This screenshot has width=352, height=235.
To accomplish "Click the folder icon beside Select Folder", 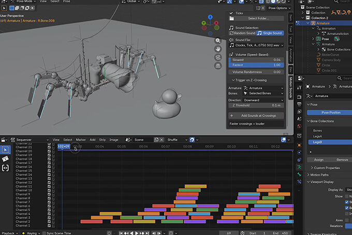I will 231,18.
